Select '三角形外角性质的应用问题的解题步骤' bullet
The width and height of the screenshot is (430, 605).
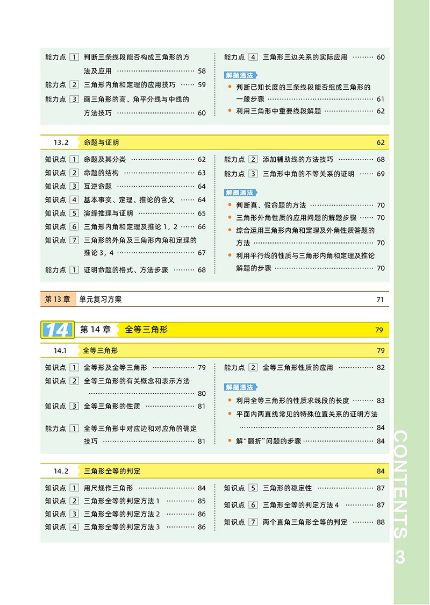click(x=296, y=218)
